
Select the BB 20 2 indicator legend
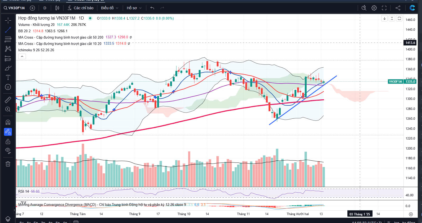click(24, 31)
